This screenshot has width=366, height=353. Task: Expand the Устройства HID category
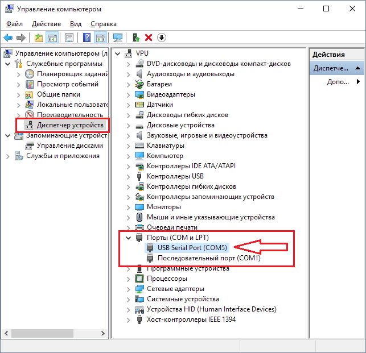129,310
